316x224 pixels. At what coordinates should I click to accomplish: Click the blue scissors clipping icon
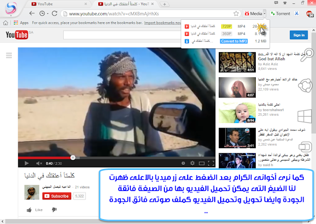pos(296,13)
